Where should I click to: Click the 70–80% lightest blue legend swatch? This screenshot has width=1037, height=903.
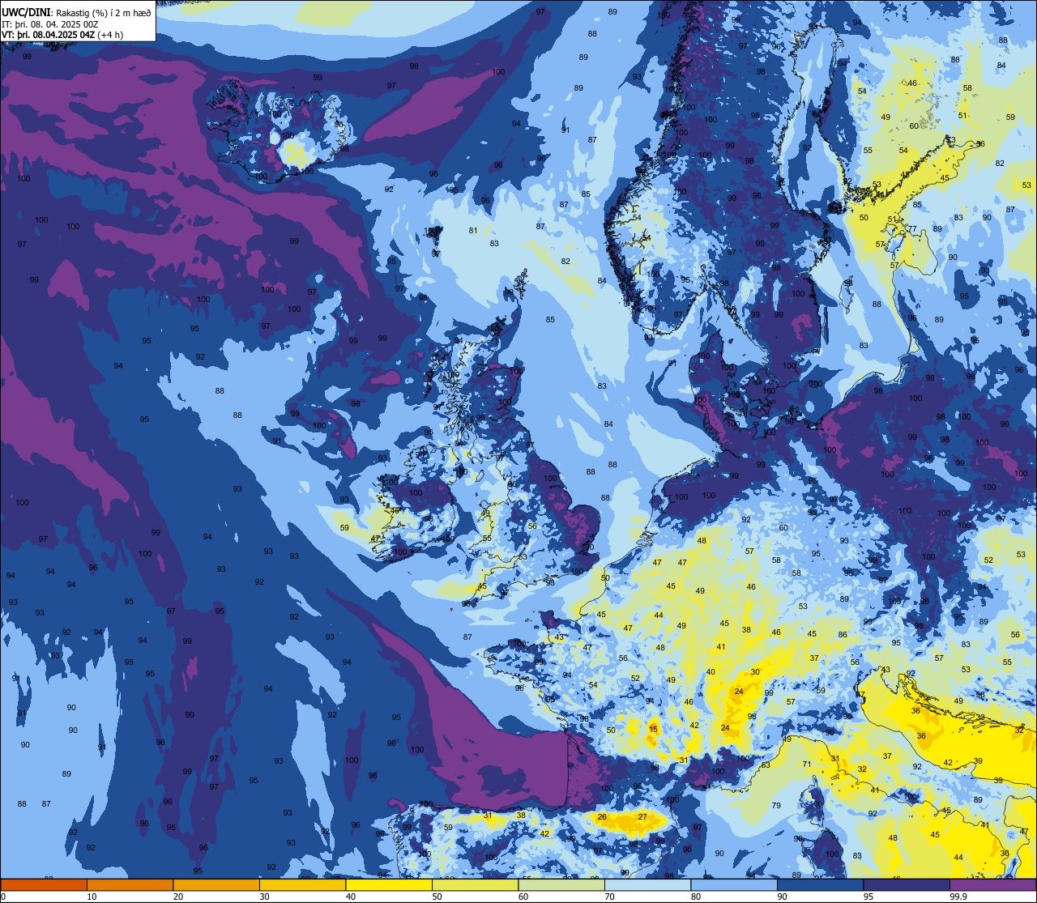[647, 884]
